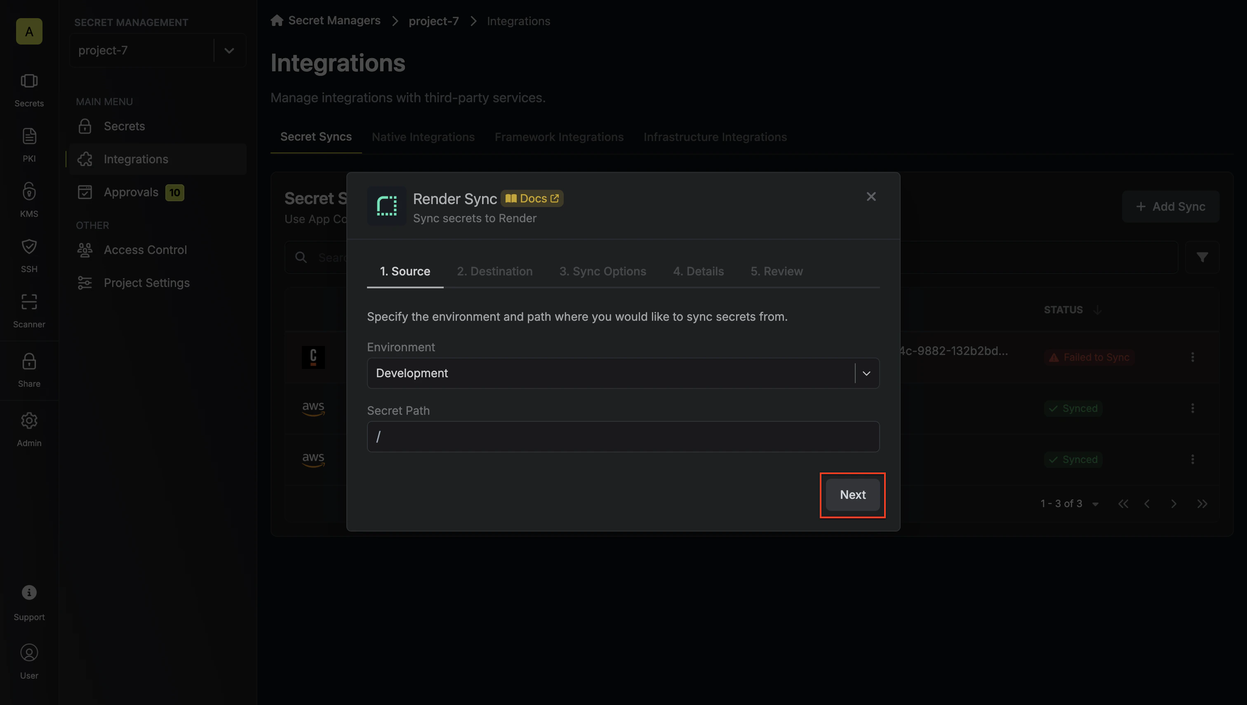Go to previous page of results
Viewport: 1247px width, 705px height.
pos(1147,504)
